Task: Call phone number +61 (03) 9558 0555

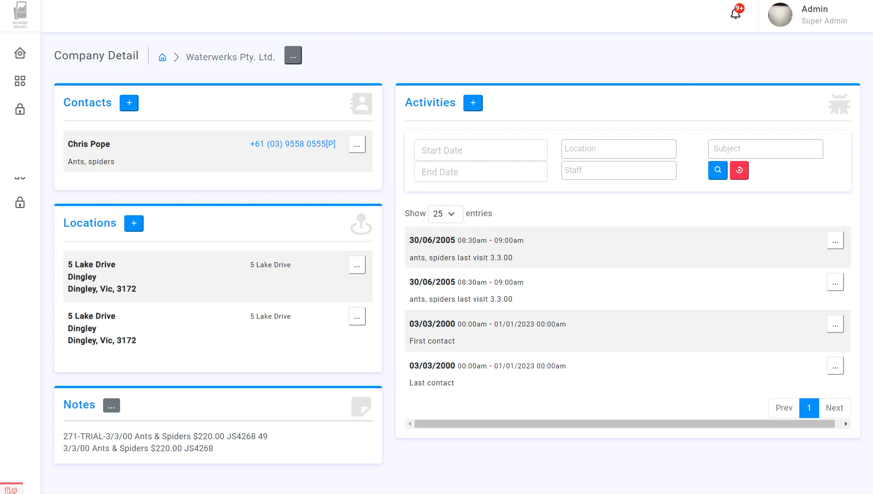Action: point(293,144)
